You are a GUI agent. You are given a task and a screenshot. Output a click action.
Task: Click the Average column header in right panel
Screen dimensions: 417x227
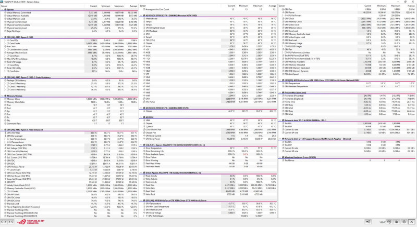[411, 6]
